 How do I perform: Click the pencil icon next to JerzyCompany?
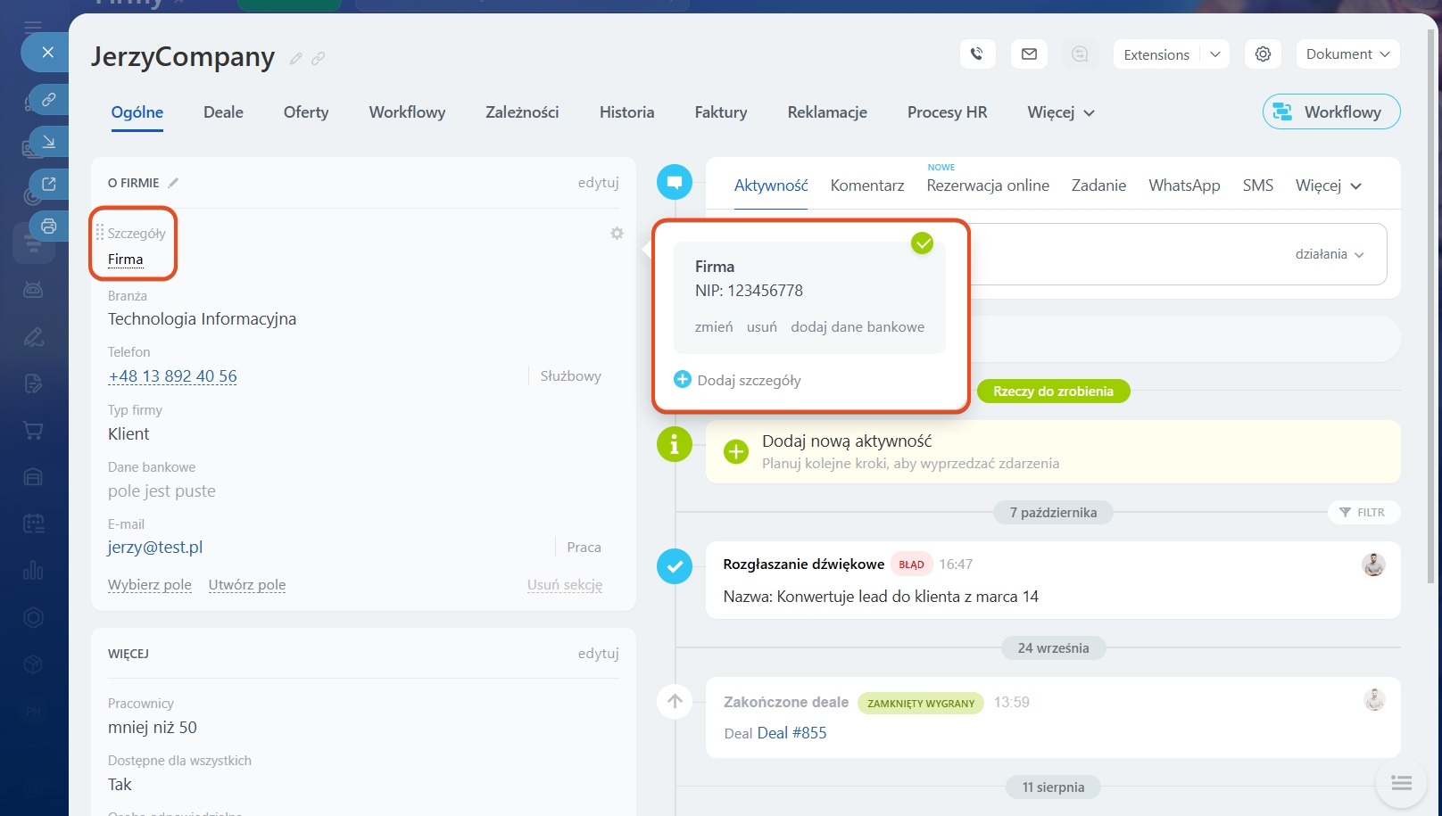(295, 59)
